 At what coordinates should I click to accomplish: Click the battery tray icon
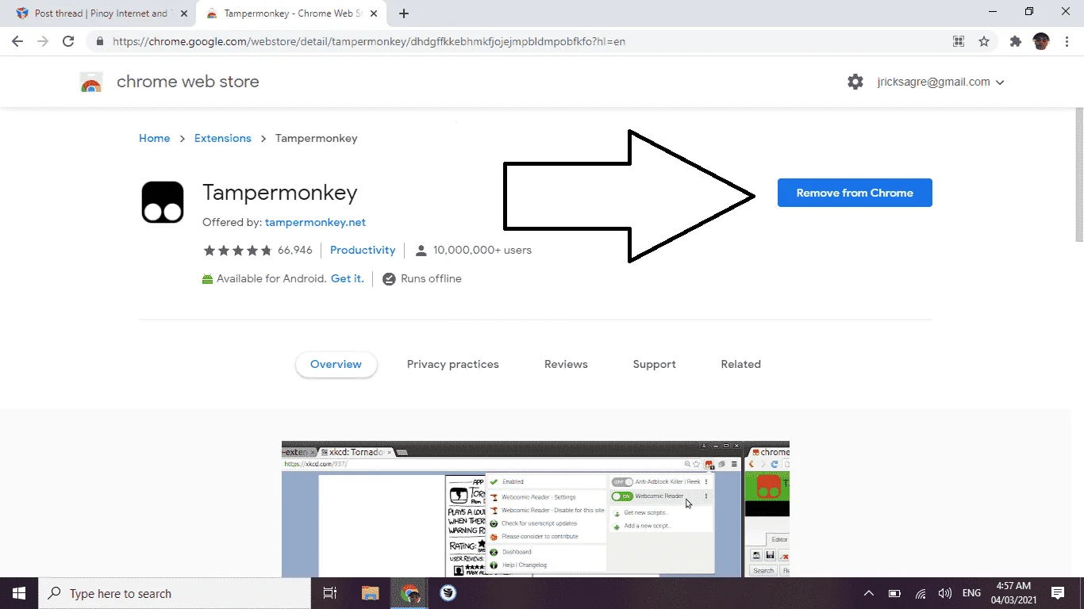[894, 593]
